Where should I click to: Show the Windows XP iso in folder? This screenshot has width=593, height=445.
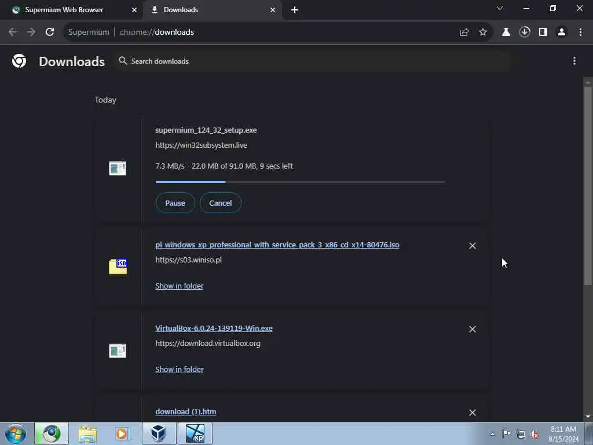coord(180,286)
